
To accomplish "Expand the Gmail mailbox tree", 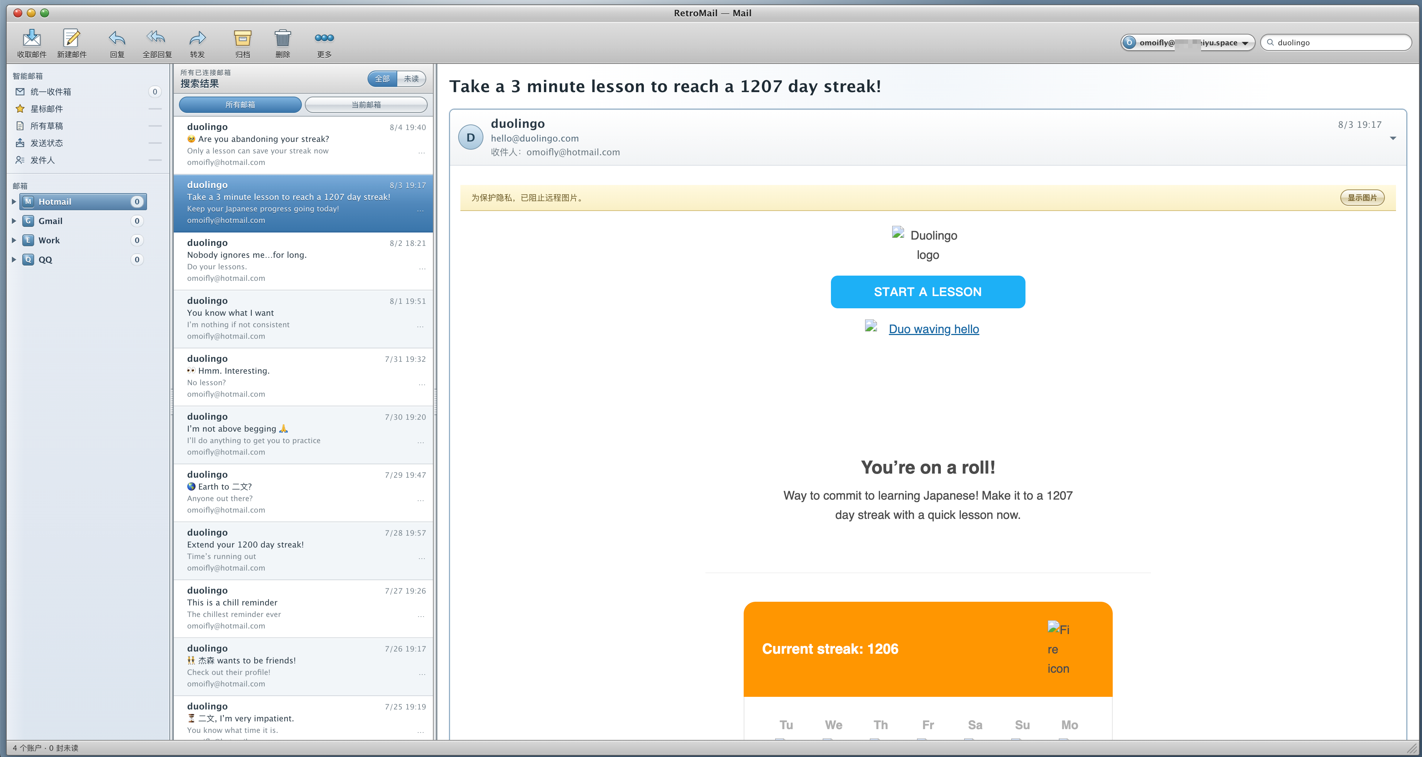I will tap(14, 221).
